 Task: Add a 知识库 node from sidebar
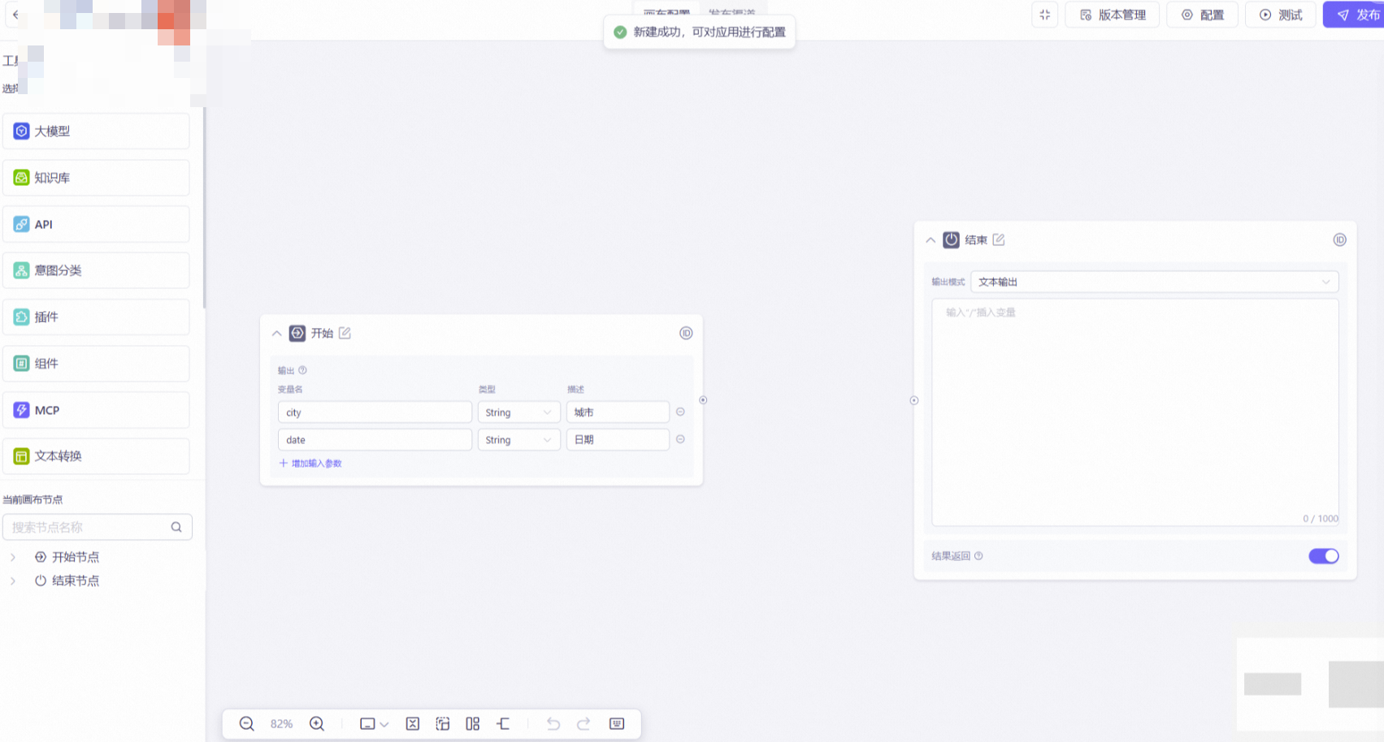96,178
